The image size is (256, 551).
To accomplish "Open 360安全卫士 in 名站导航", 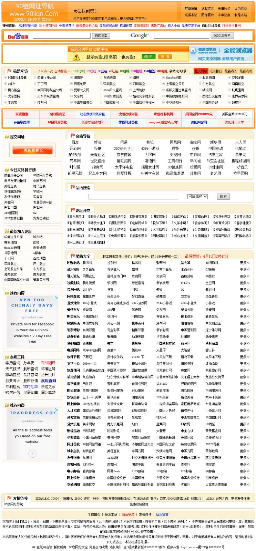I will point(124,148).
